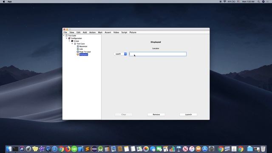Select the Page To Load step label
272x153 pixels.
pyautogui.click(x=85, y=52)
